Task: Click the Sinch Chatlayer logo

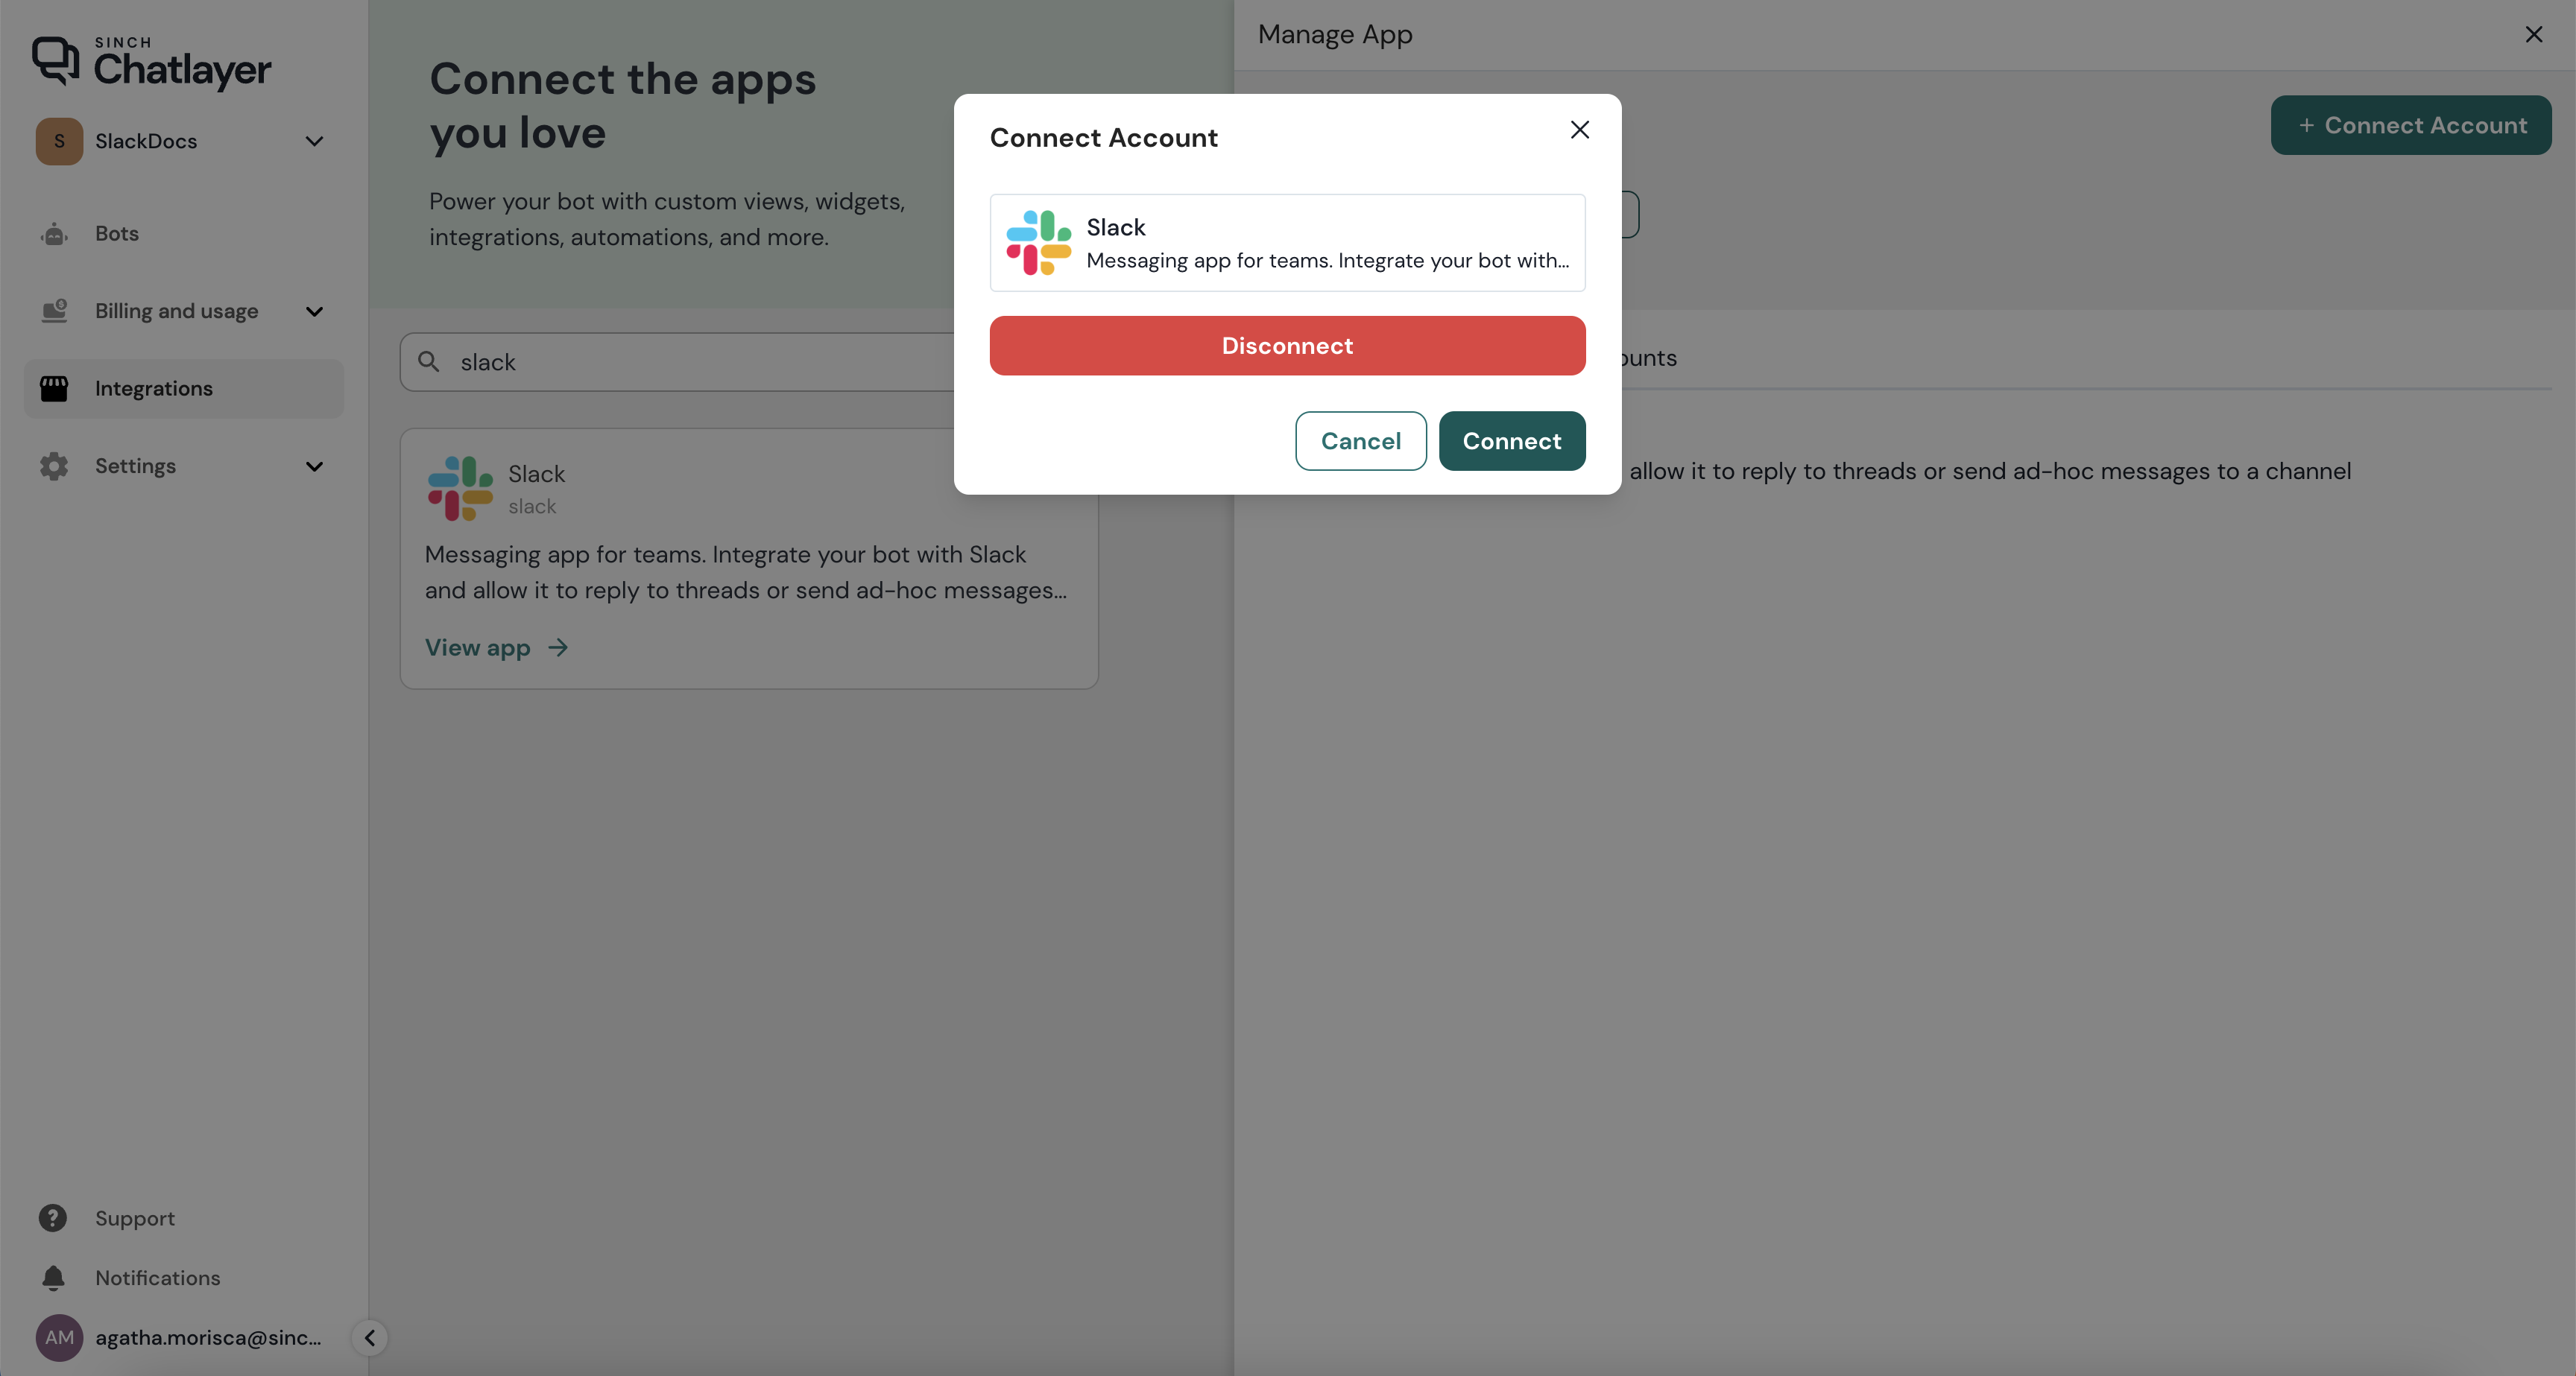Action: click(x=151, y=62)
